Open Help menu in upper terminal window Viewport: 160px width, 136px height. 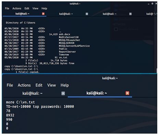[x=44, y=9]
